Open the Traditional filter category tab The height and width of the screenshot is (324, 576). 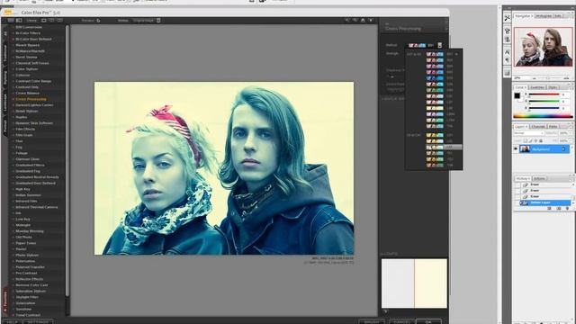(x=5, y=53)
